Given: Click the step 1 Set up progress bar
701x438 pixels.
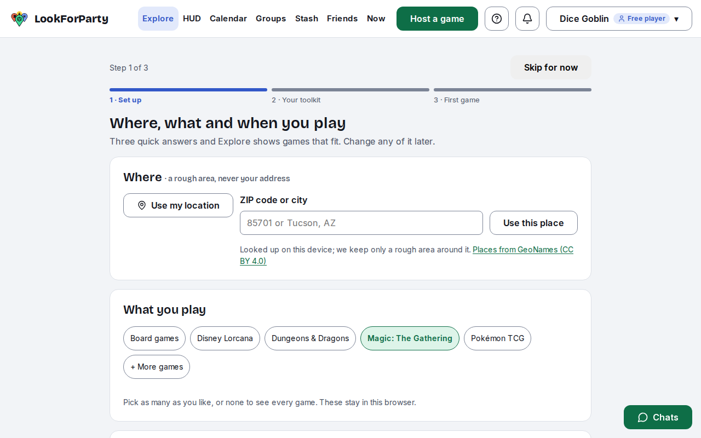Looking at the screenshot, I should click(x=188, y=90).
